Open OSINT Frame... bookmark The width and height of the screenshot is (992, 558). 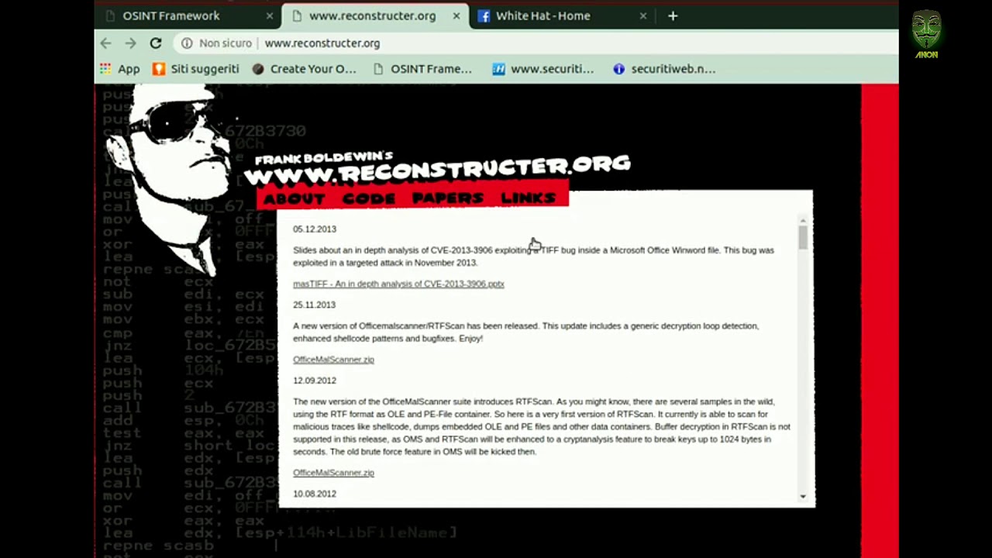point(422,69)
